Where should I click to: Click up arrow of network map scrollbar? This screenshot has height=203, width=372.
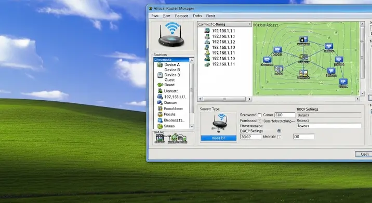(362, 24)
